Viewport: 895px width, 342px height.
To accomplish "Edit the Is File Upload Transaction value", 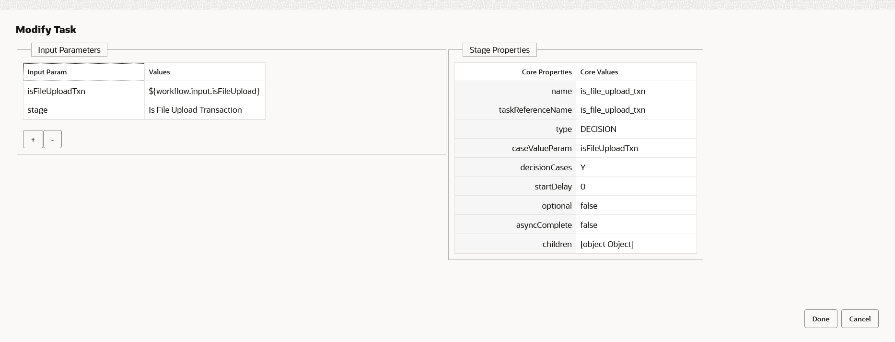I will pyautogui.click(x=204, y=110).
